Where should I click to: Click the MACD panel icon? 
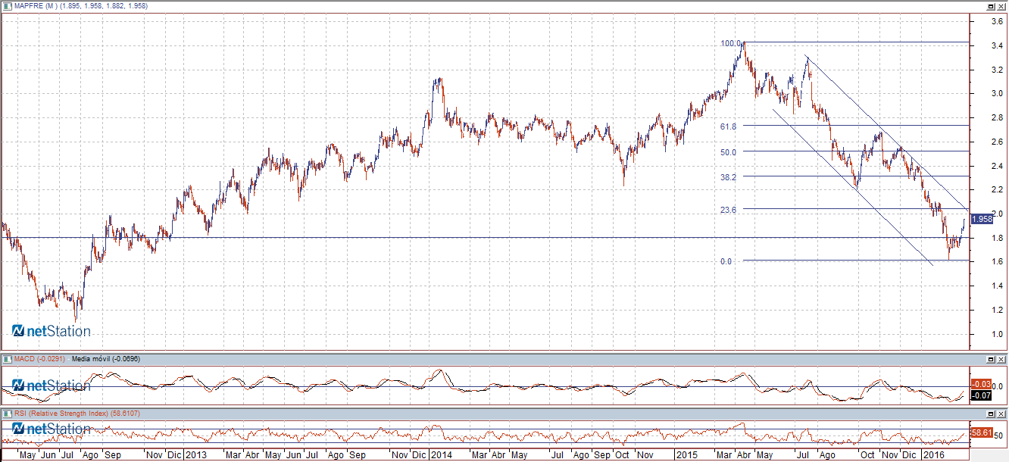[x=7, y=358]
